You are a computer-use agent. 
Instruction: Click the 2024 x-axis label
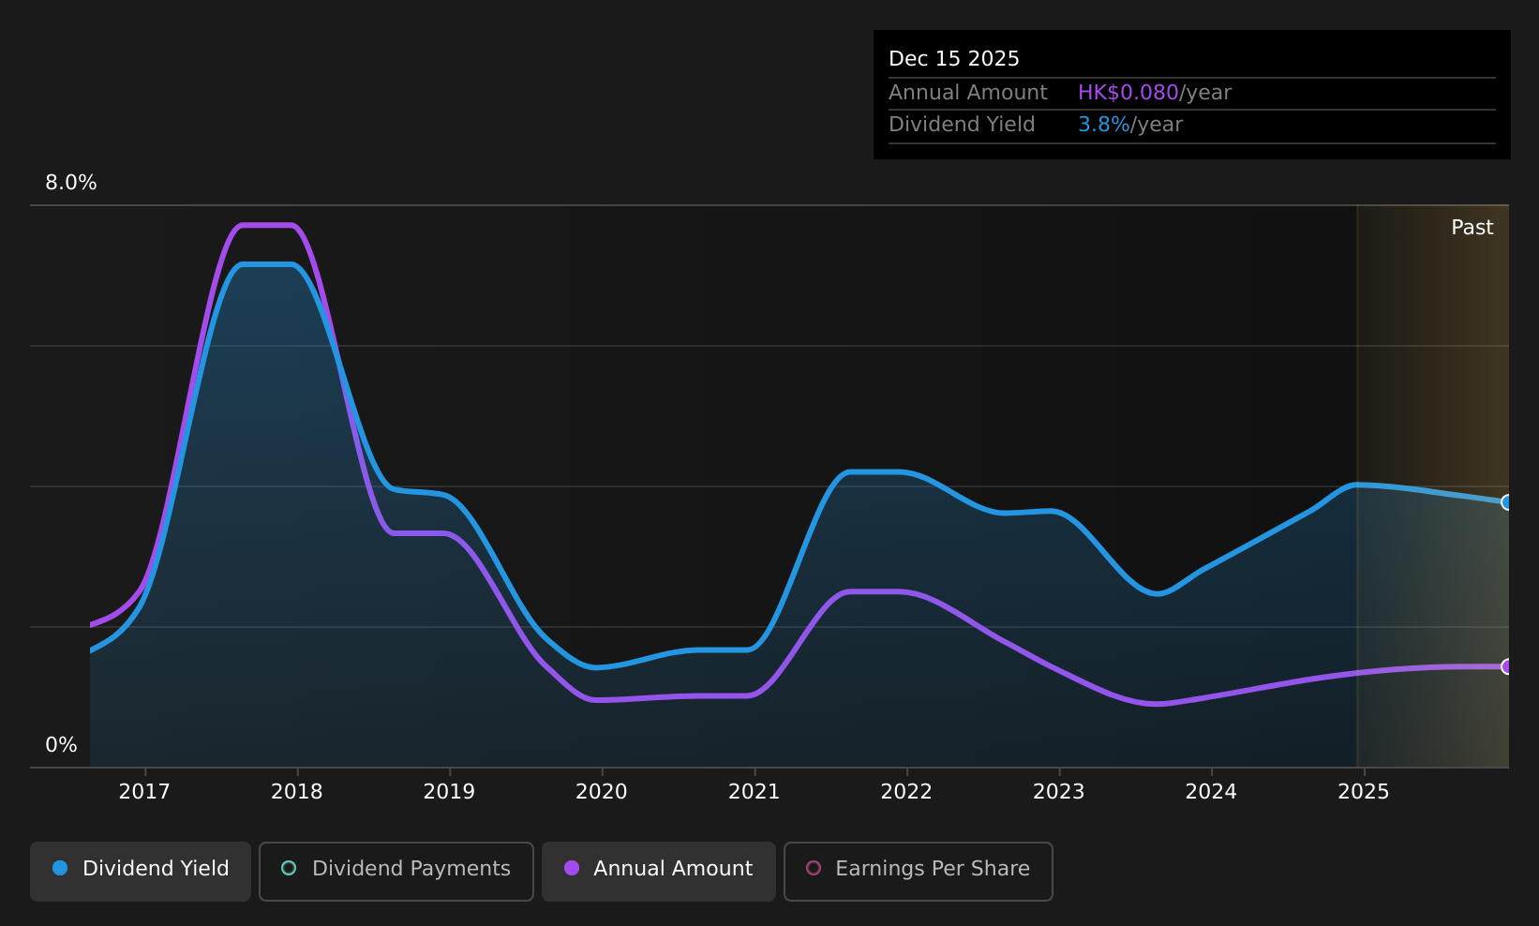[x=1211, y=792]
